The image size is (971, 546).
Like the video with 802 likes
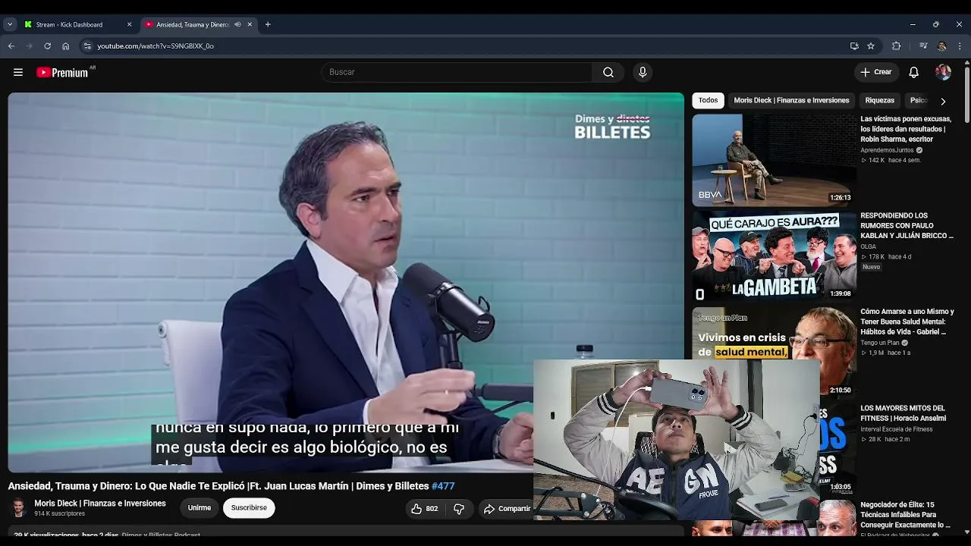point(424,509)
